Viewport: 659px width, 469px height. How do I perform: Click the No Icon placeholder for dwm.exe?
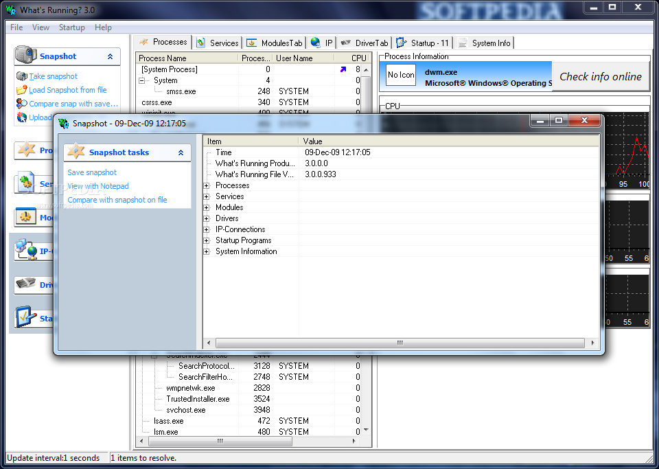[401, 75]
